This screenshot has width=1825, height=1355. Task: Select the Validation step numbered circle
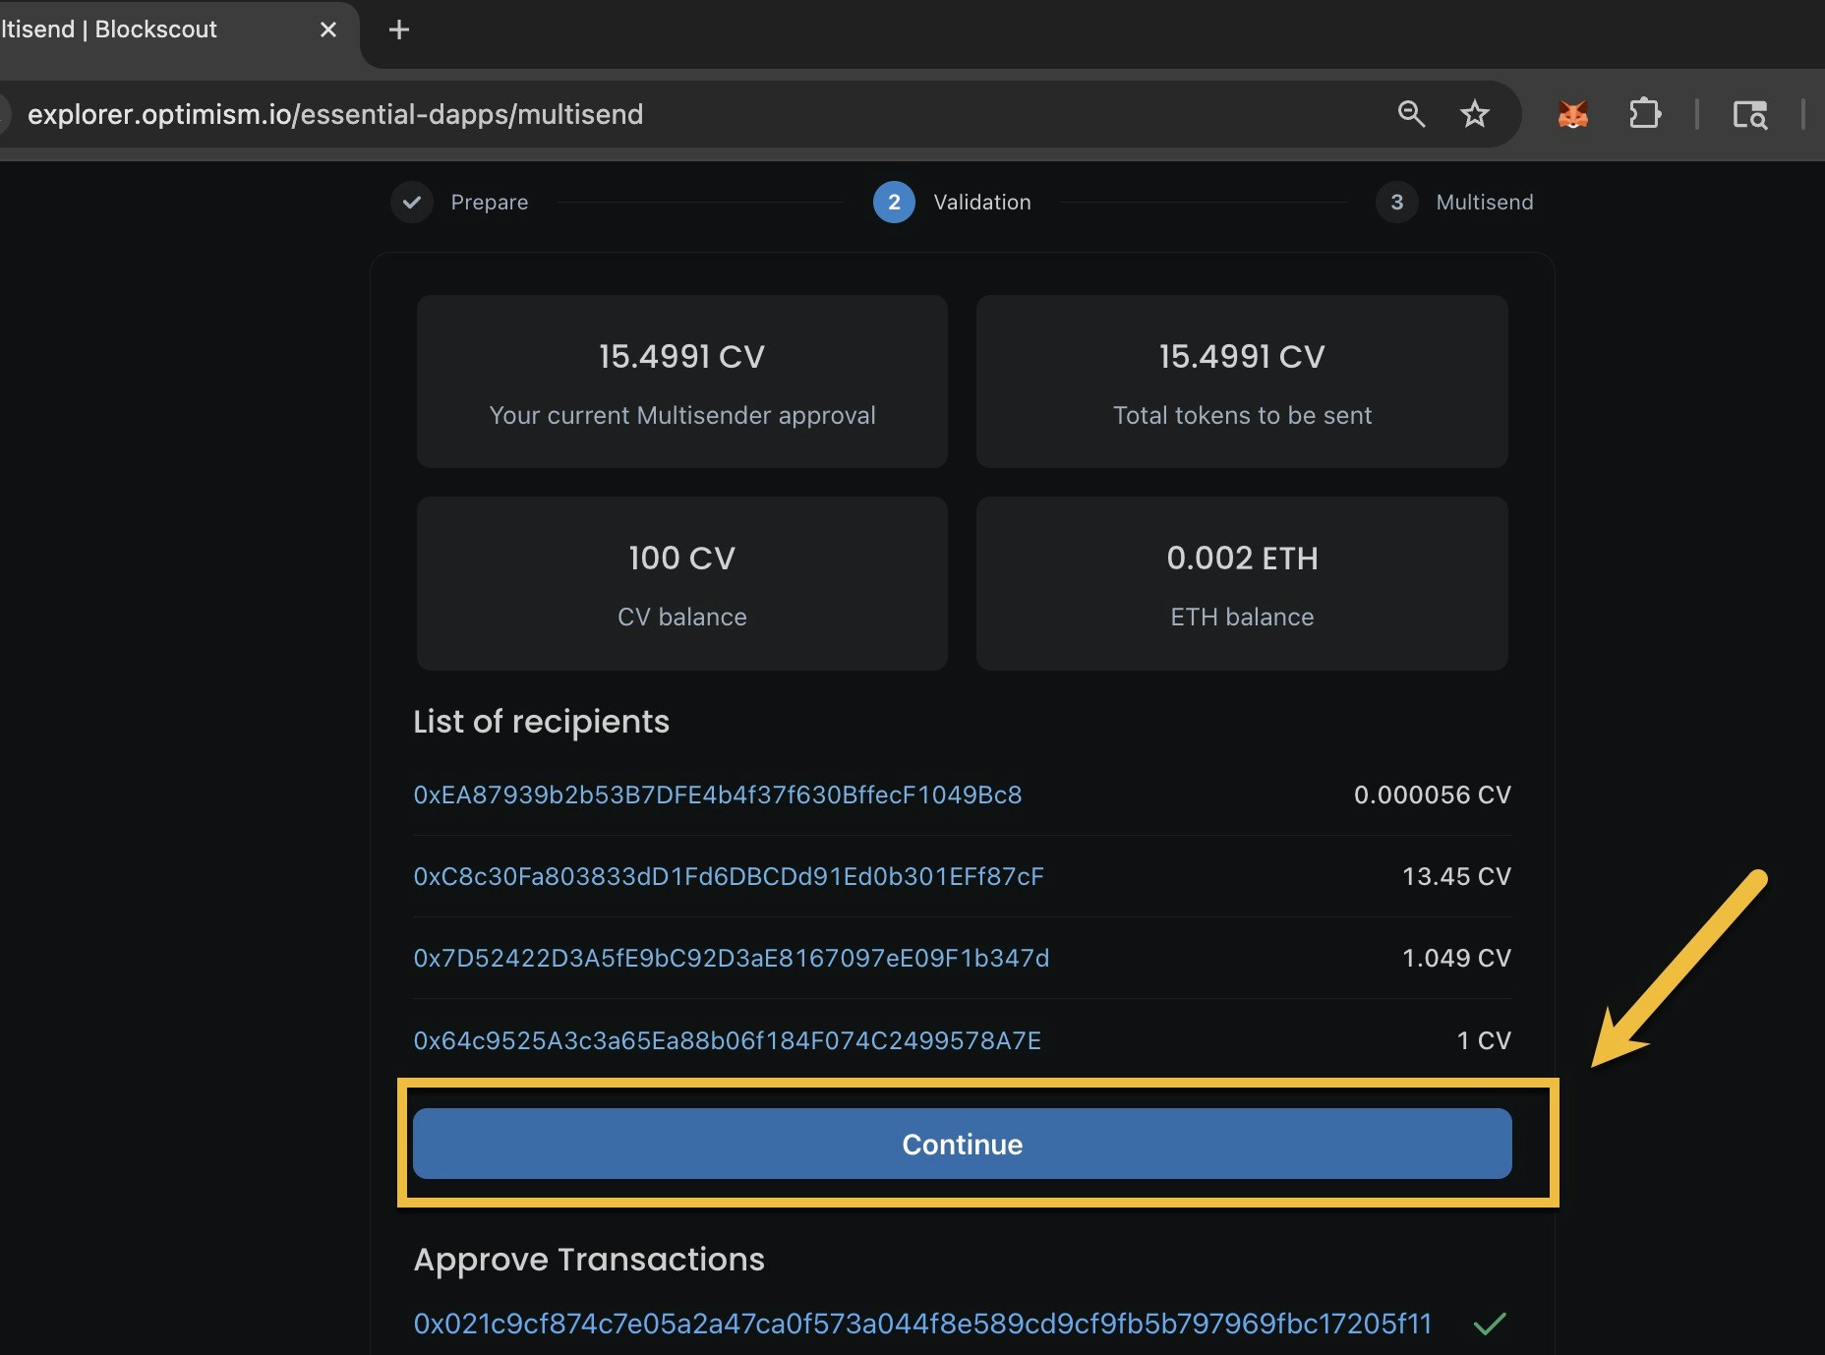[x=894, y=203]
